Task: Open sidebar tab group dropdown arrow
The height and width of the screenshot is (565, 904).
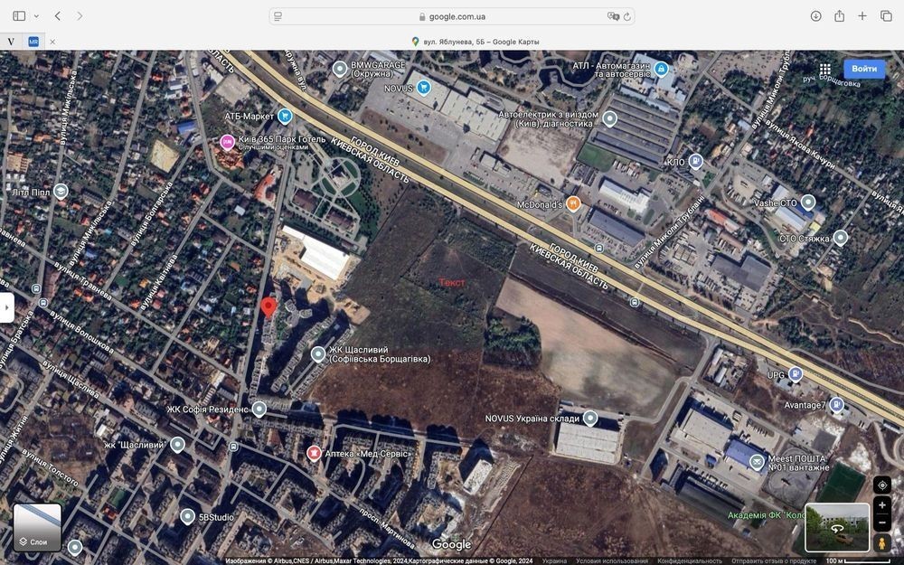Action: (36, 16)
